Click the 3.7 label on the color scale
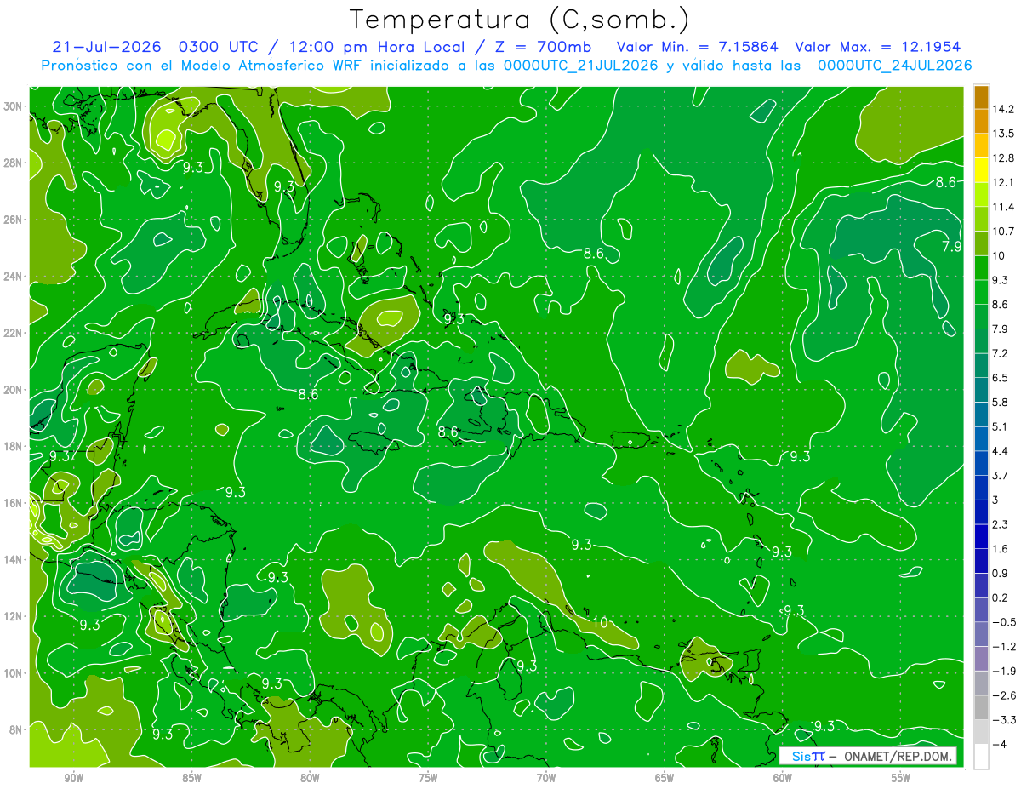The height and width of the screenshot is (789, 1021). coord(1000,476)
